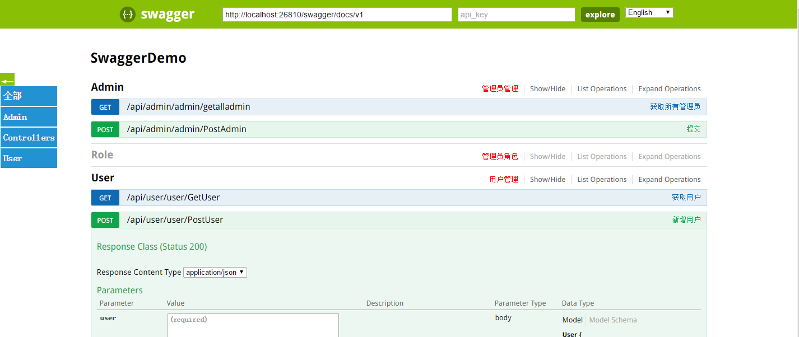Click the 管理员角色 red label
799x337 pixels.
pyautogui.click(x=500, y=156)
